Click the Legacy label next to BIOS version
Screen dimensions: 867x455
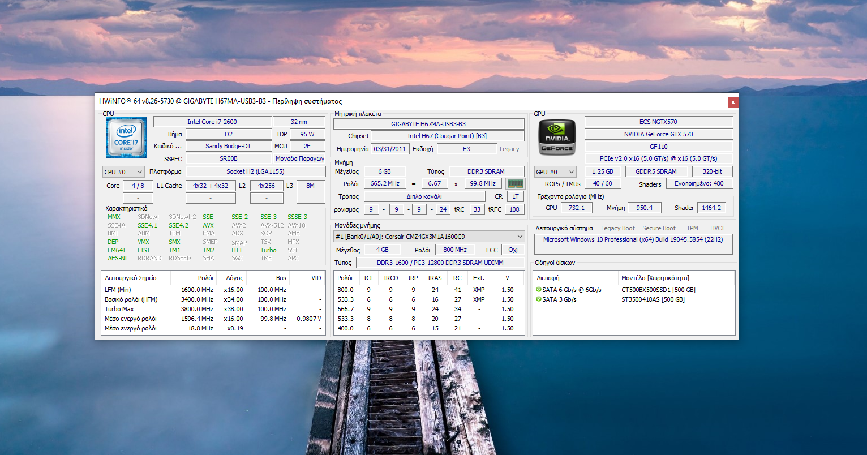tap(509, 149)
